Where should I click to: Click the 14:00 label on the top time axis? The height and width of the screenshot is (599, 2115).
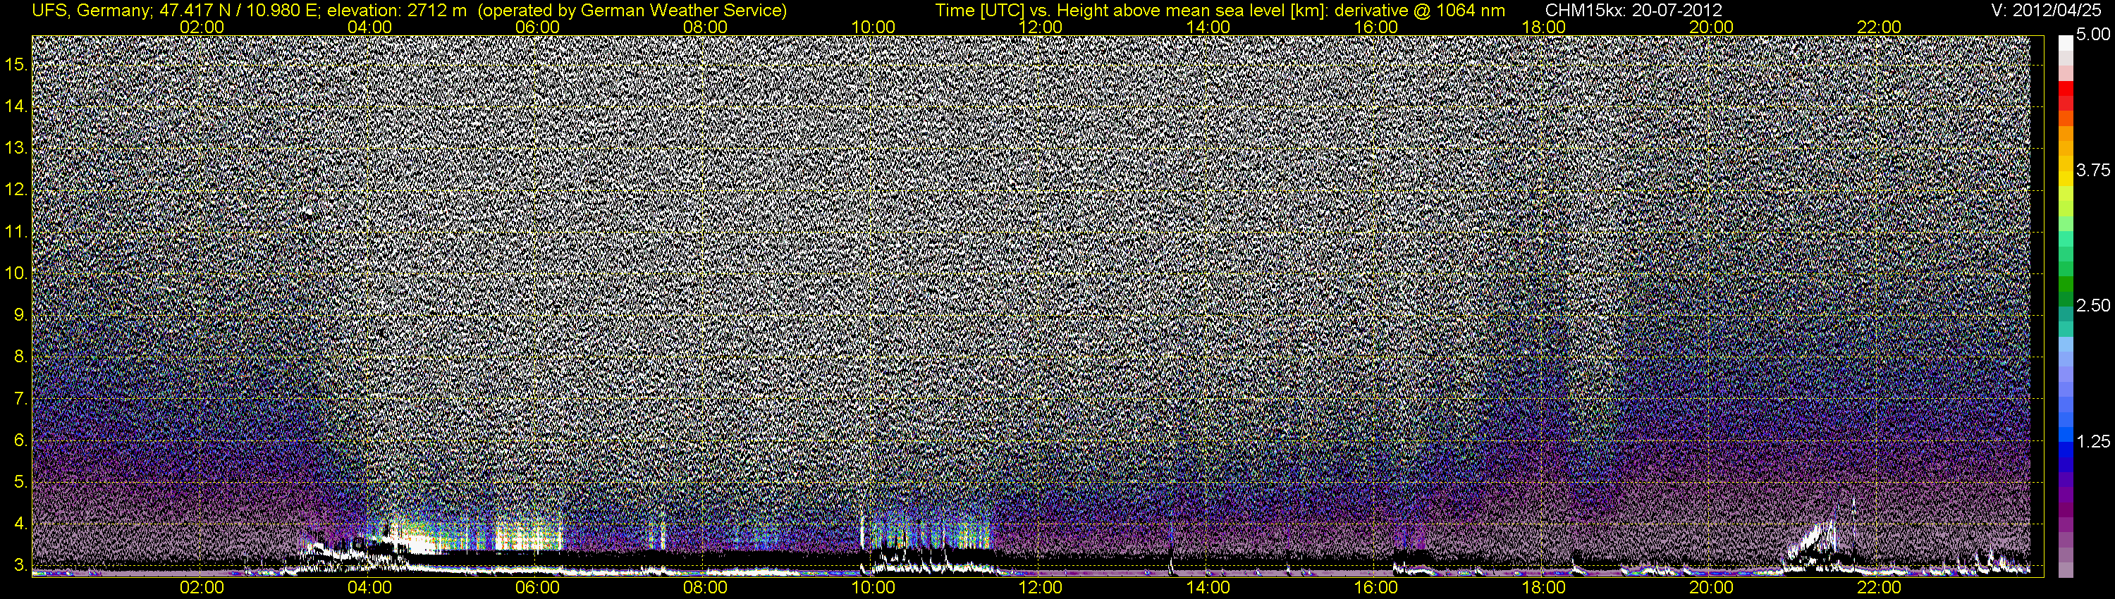[x=1208, y=27]
